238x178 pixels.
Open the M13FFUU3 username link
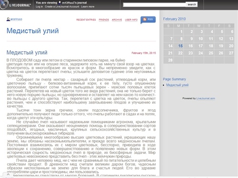click(16, 19)
